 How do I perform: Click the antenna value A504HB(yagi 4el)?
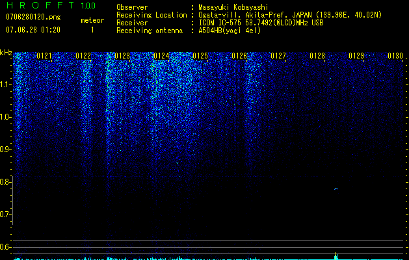(230, 31)
